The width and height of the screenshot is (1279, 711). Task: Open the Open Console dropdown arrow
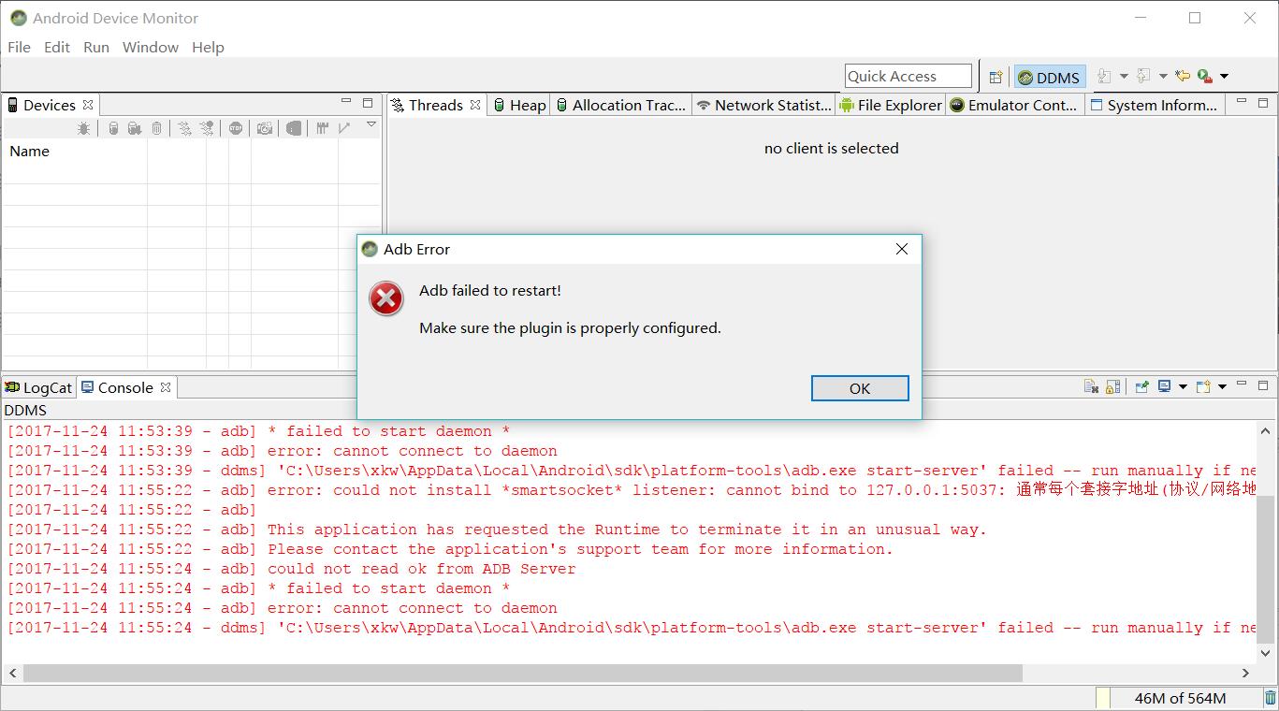(1222, 386)
